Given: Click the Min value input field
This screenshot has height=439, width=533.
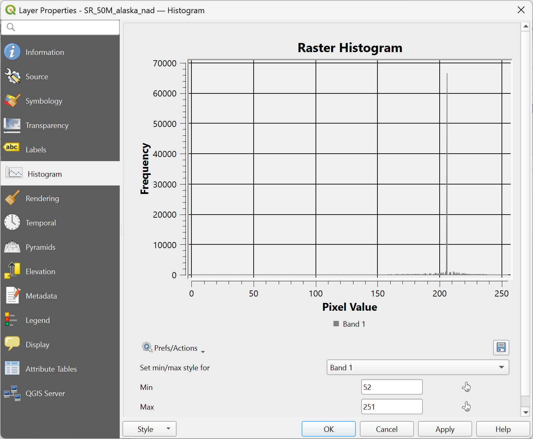Looking at the screenshot, I should 392,387.
